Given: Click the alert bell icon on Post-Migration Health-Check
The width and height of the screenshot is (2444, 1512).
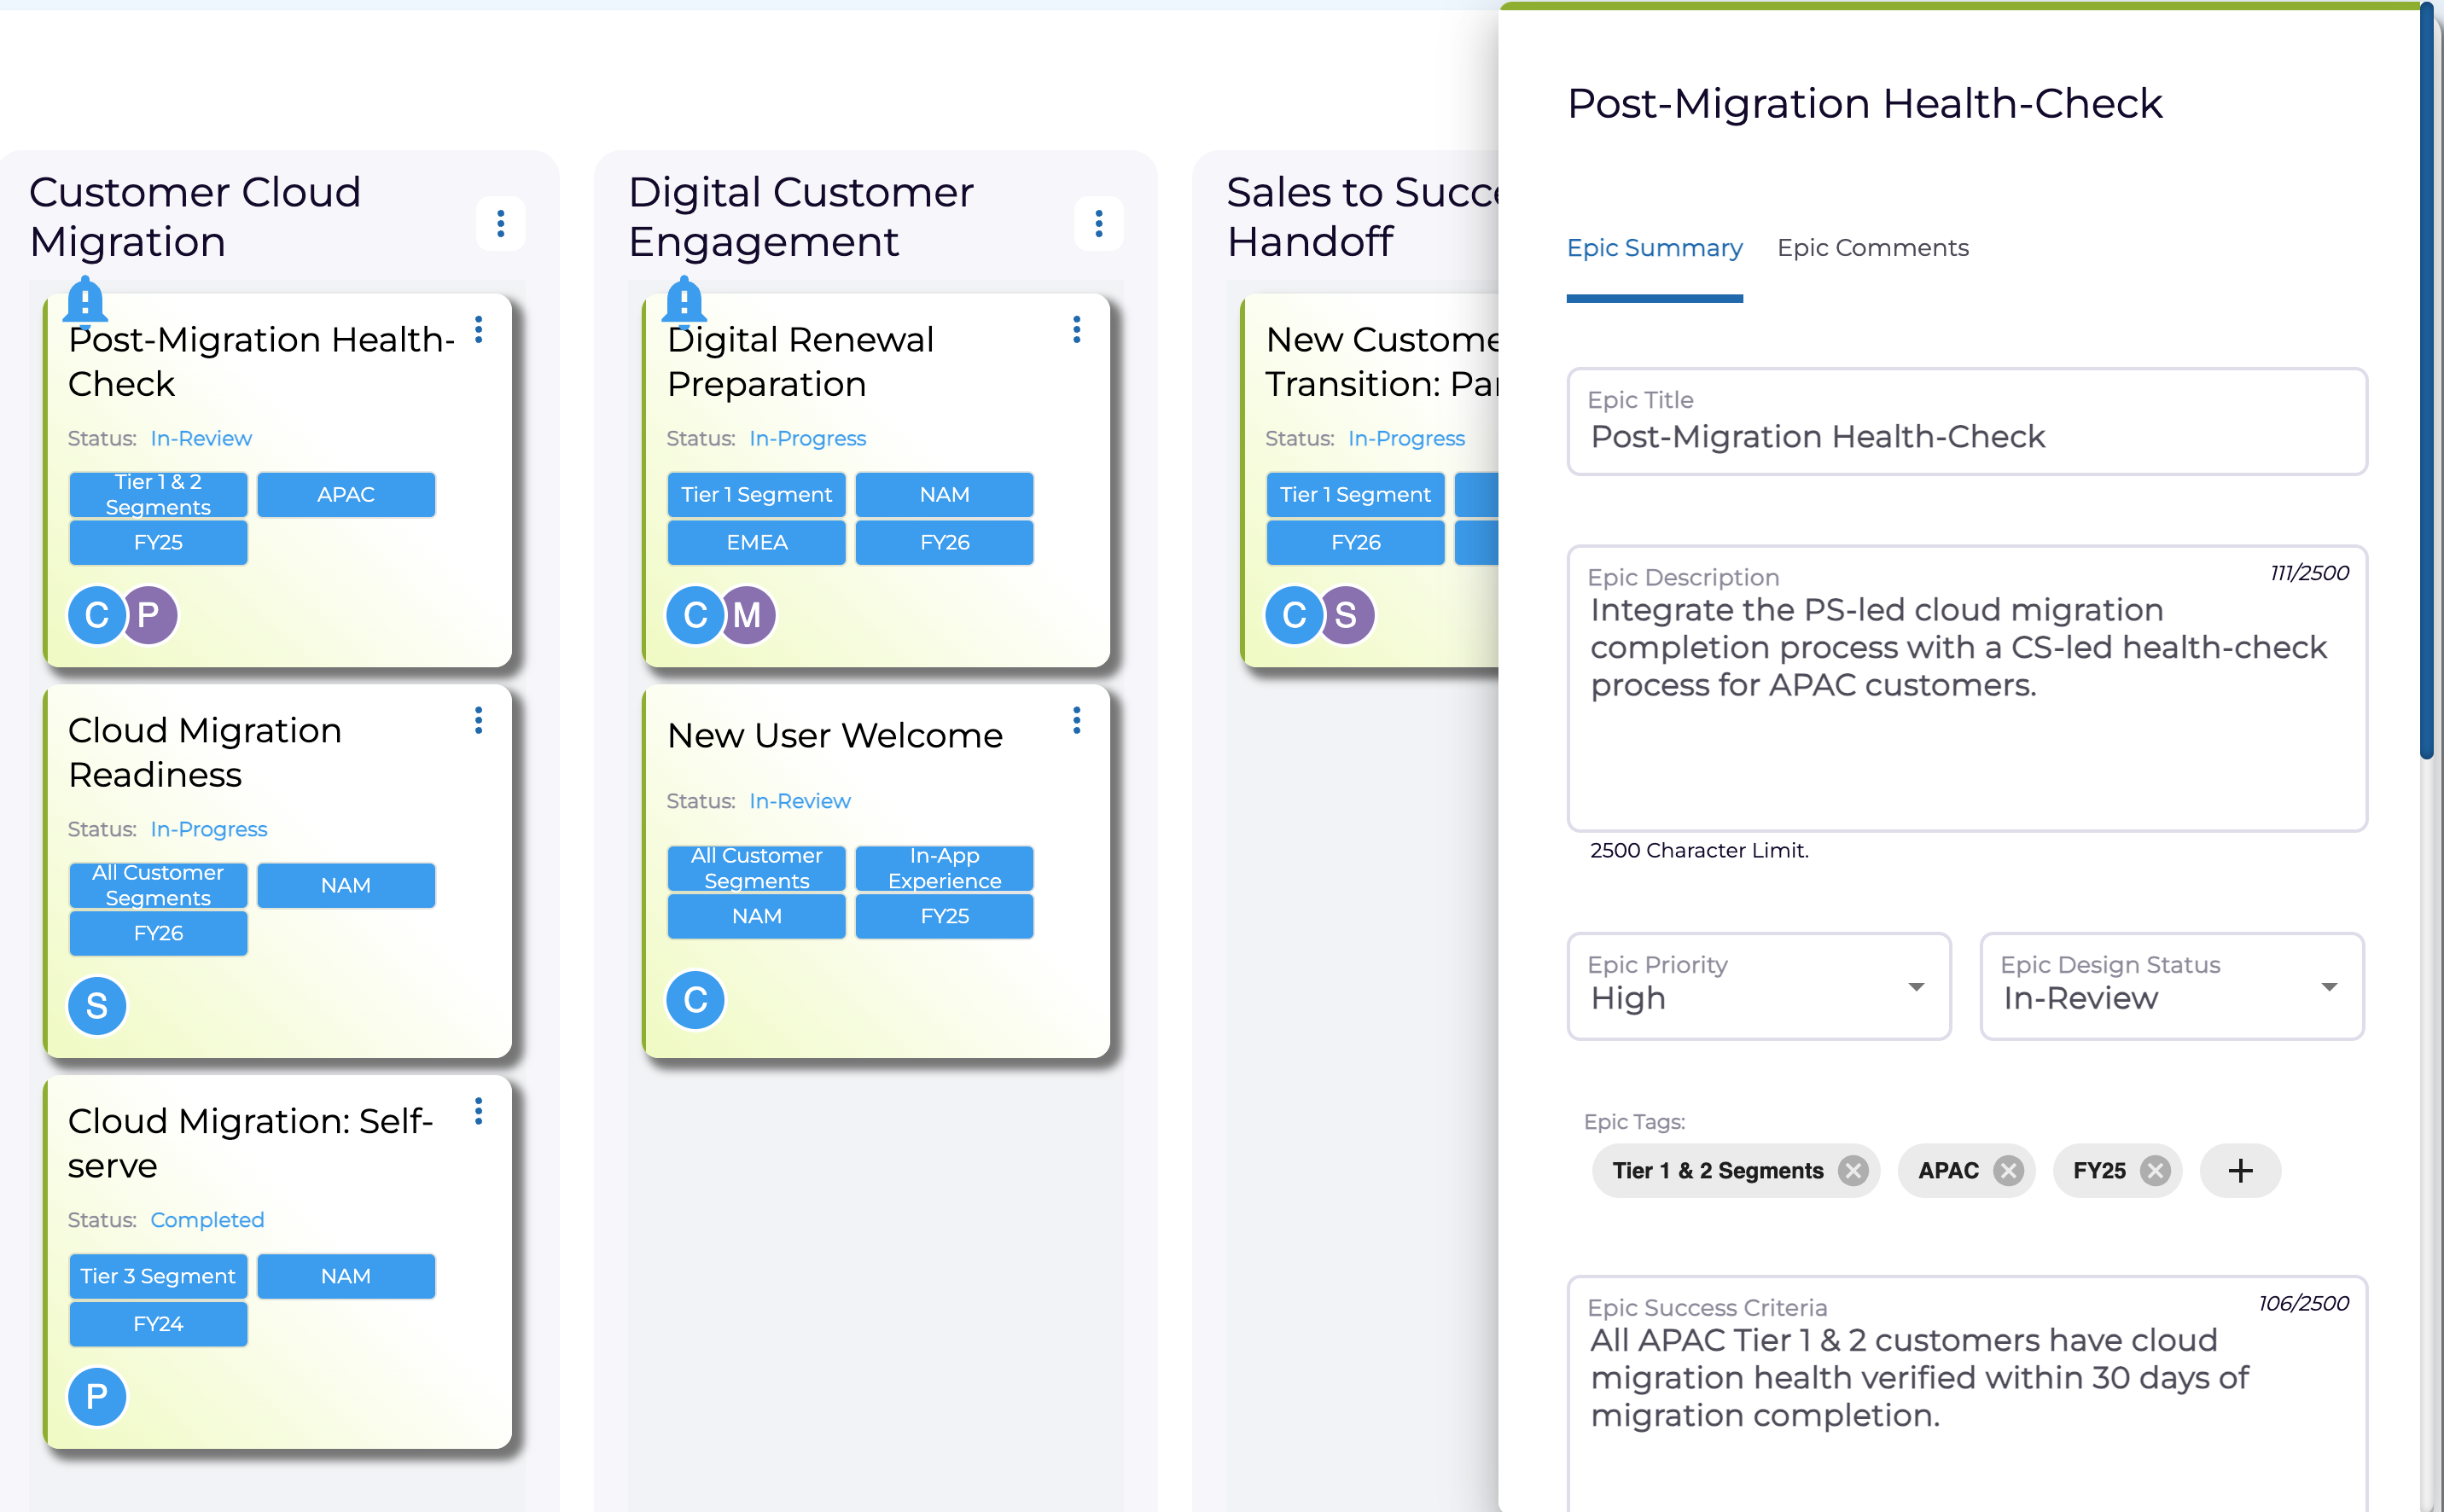Looking at the screenshot, I should click(x=84, y=302).
